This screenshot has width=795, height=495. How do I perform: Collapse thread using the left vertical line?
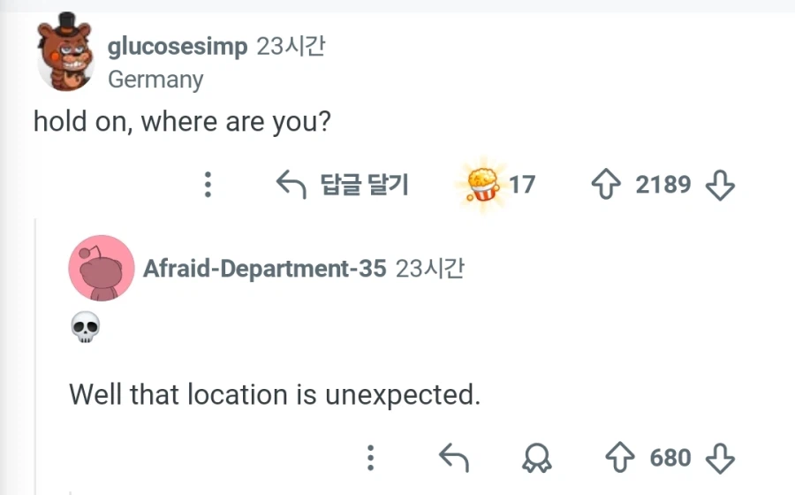coord(35,355)
